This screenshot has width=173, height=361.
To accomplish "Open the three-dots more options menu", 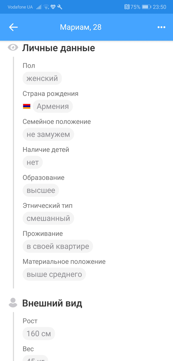I will point(161,27).
